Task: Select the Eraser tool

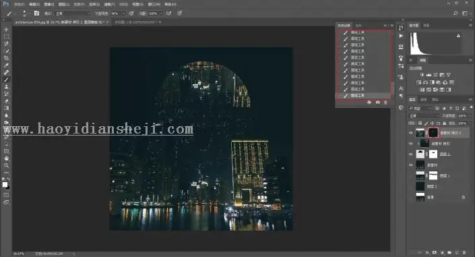Action: [x=6, y=101]
